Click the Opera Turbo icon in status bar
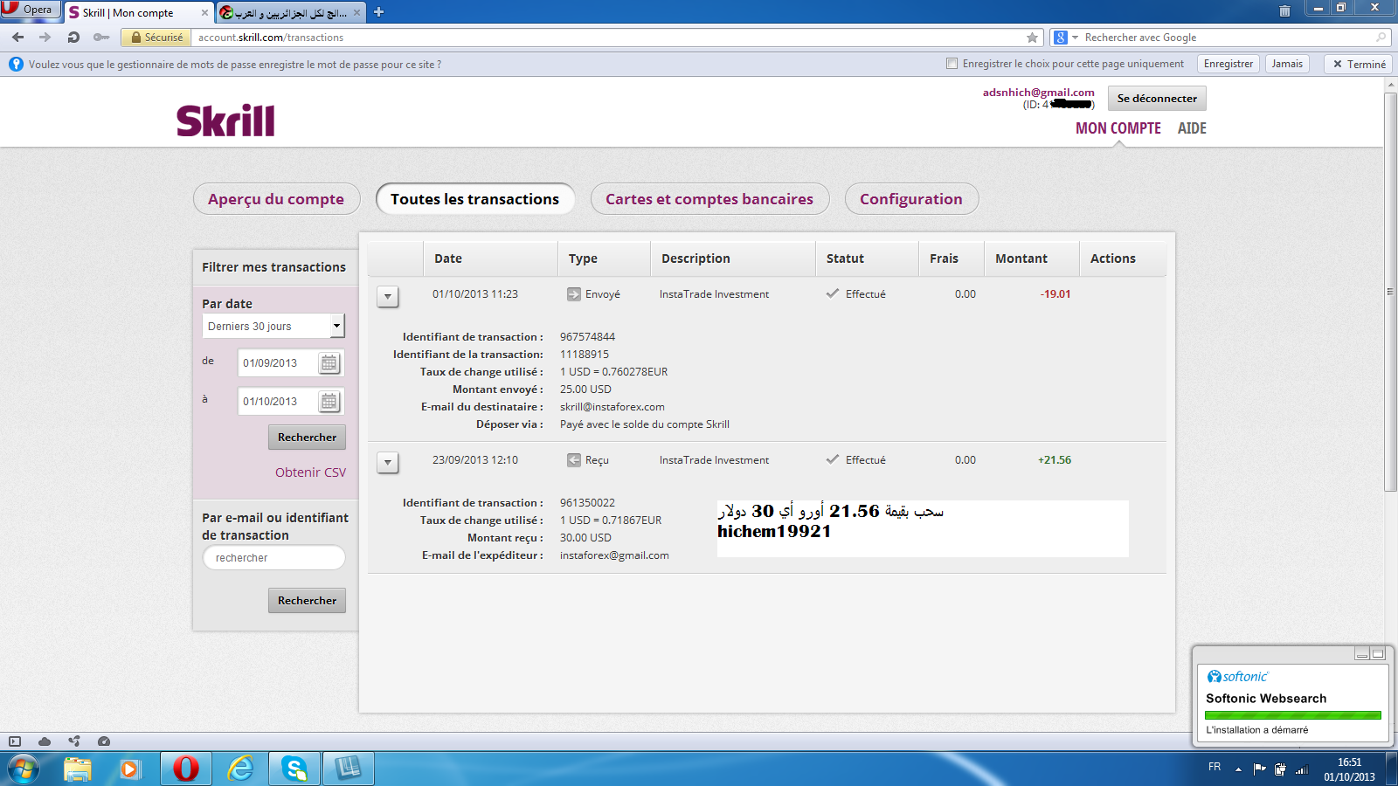 click(x=104, y=741)
